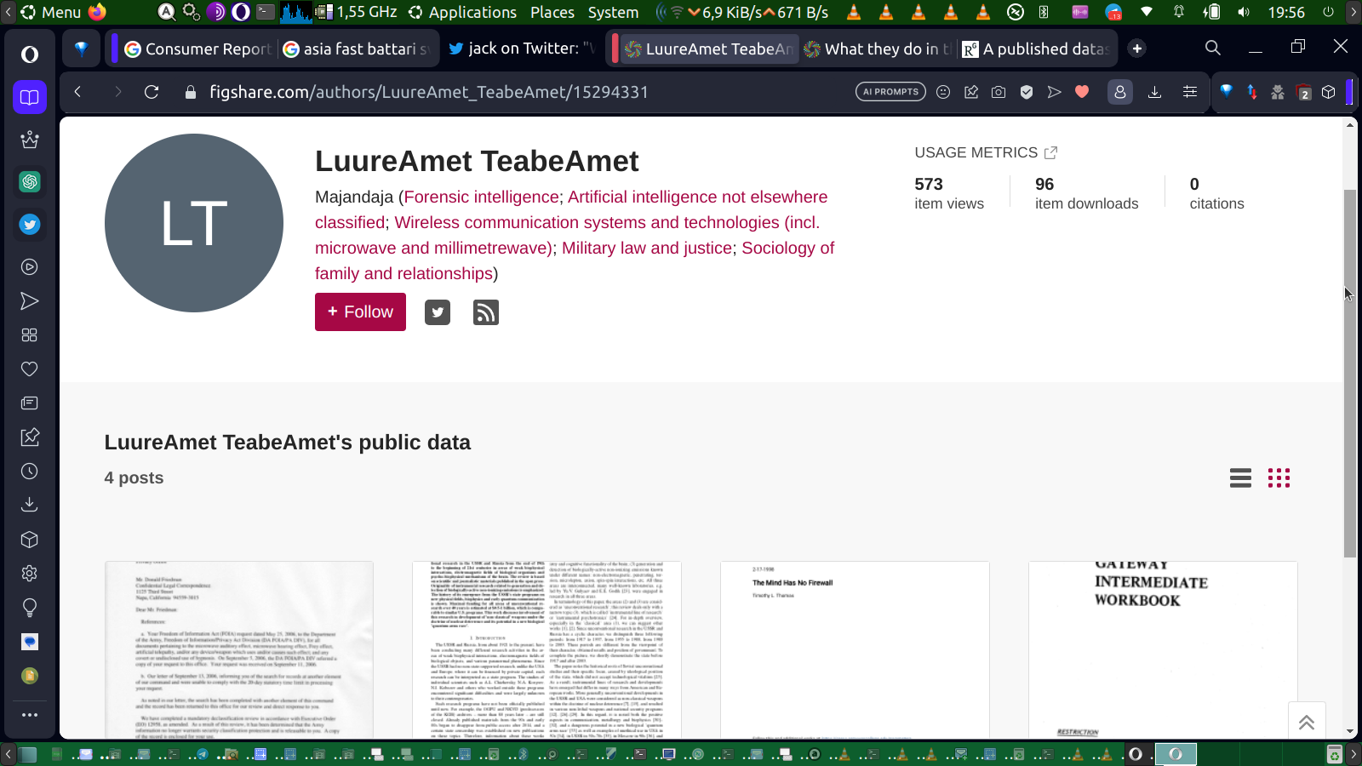Image resolution: width=1362 pixels, height=766 pixels.
Task: Open the Military law and justice link
Action: [x=647, y=249]
